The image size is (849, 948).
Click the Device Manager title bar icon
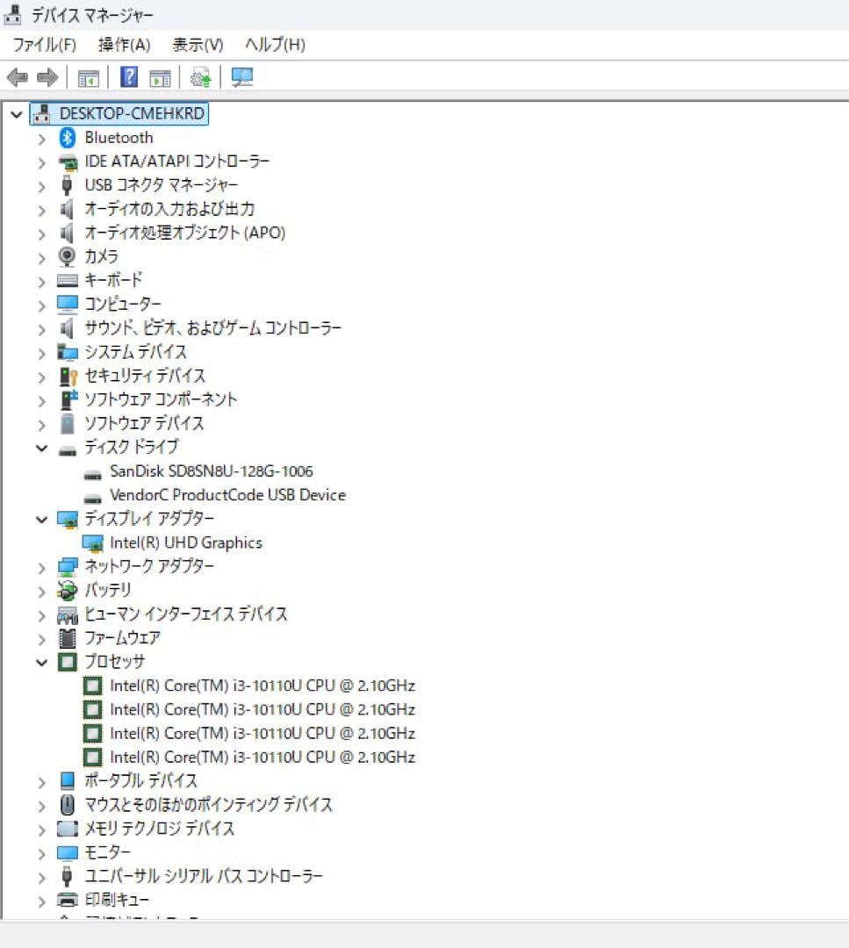pyautogui.click(x=12, y=15)
